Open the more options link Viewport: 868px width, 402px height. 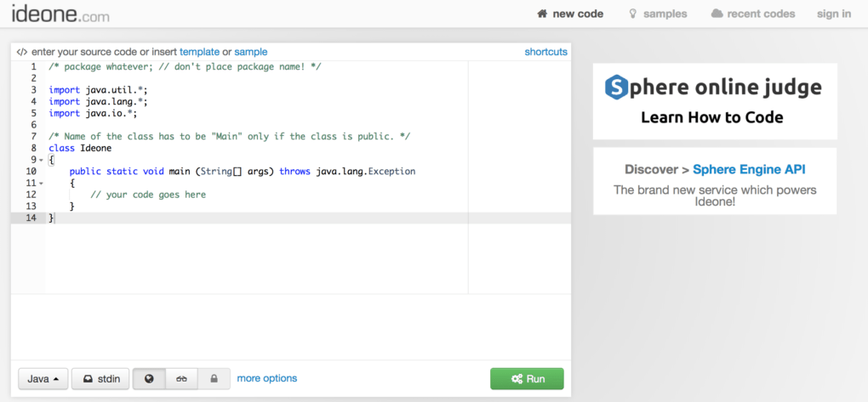267,378
